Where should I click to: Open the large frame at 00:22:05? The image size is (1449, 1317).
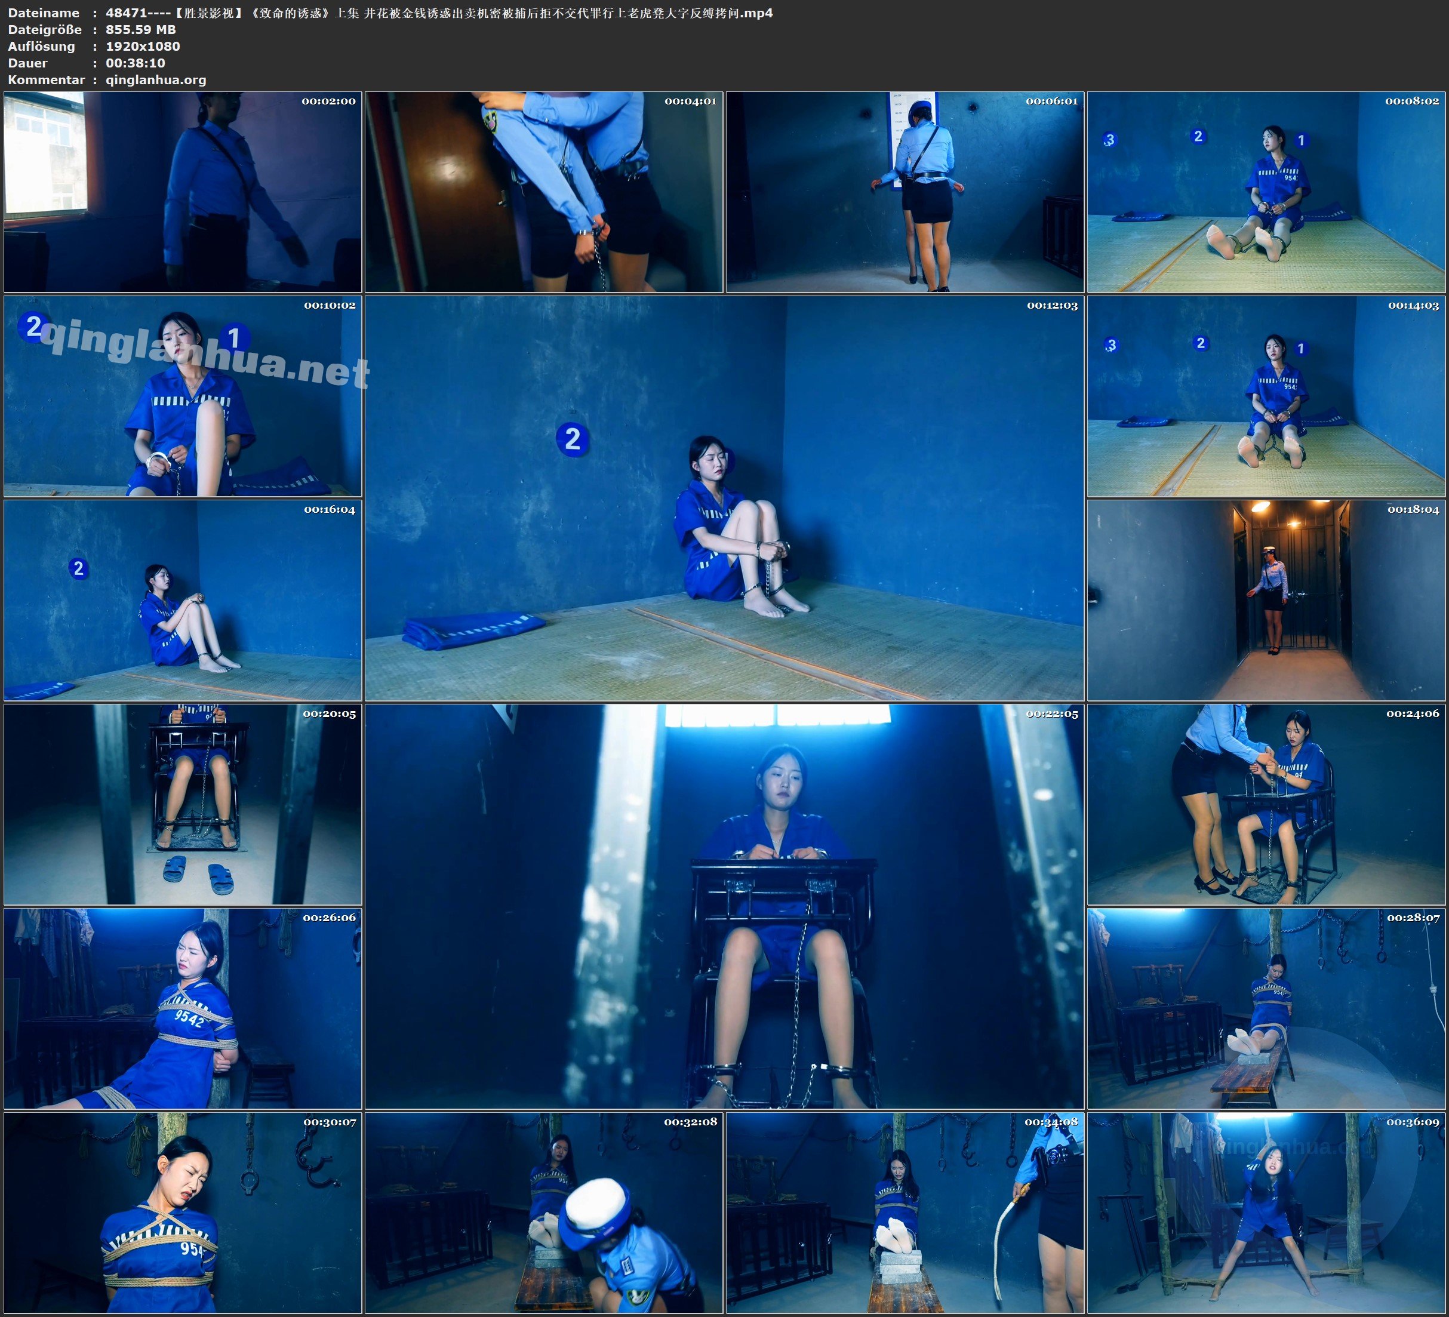pos(724,906)
